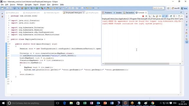Click the Pin Console icon
This screenshot has width=189, height=106.
pyautogui.click(x=171, y=16)
